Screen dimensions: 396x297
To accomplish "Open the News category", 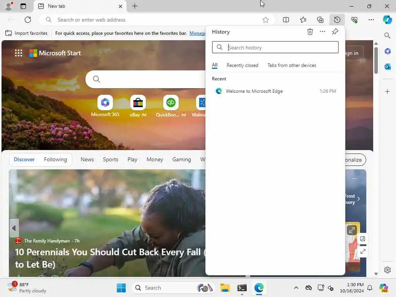I will [87, 160].
